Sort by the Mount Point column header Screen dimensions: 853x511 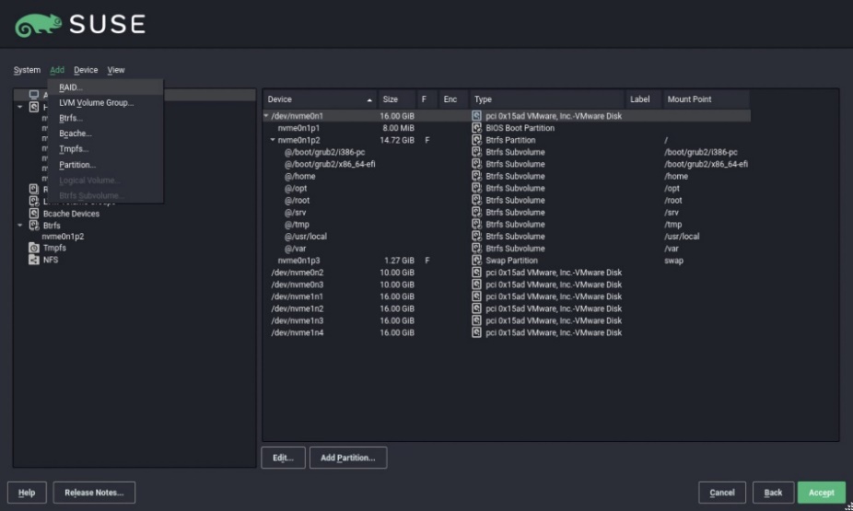(x=706, y=99)
